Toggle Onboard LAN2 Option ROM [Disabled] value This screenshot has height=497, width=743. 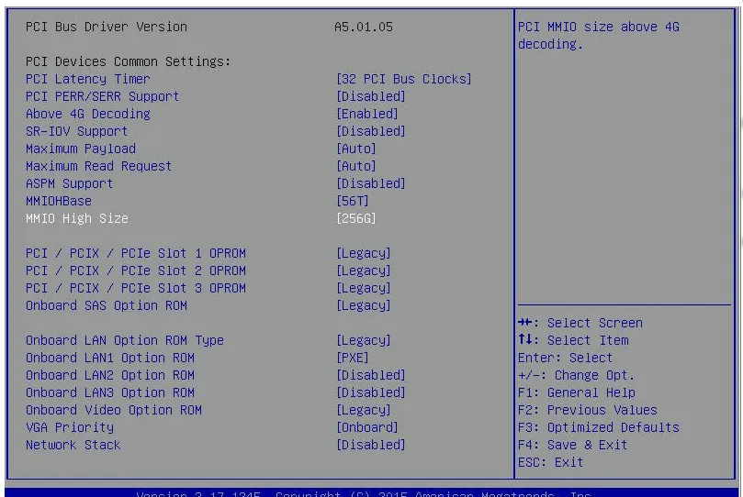[371, 375]
